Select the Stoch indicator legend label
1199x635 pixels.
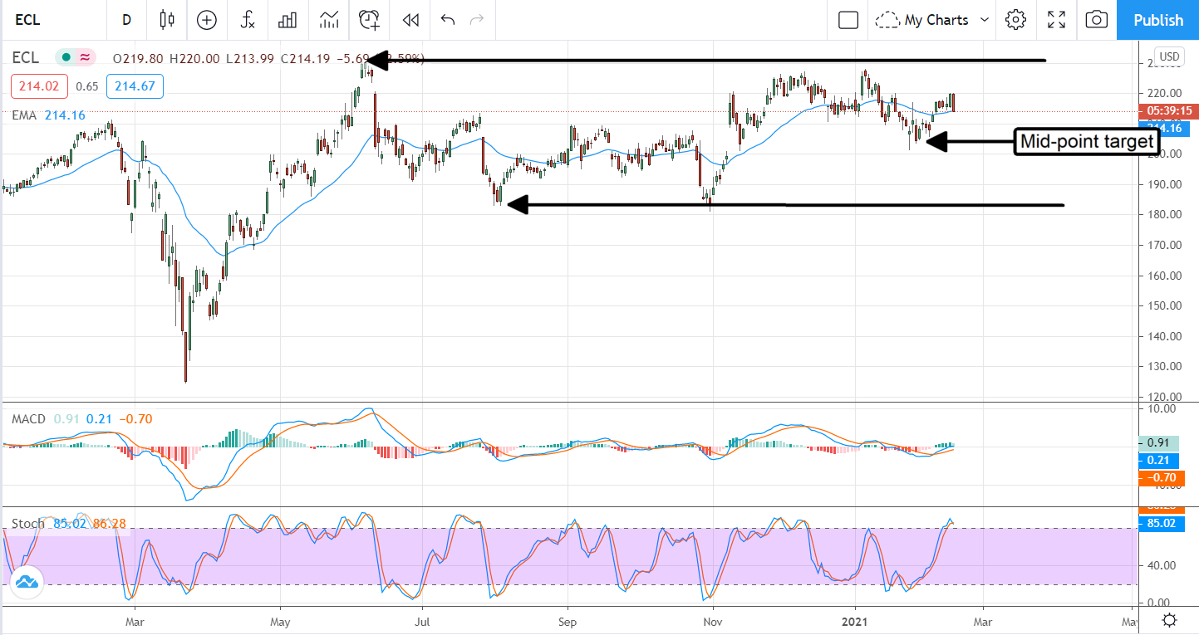click(x=28, y=524)
